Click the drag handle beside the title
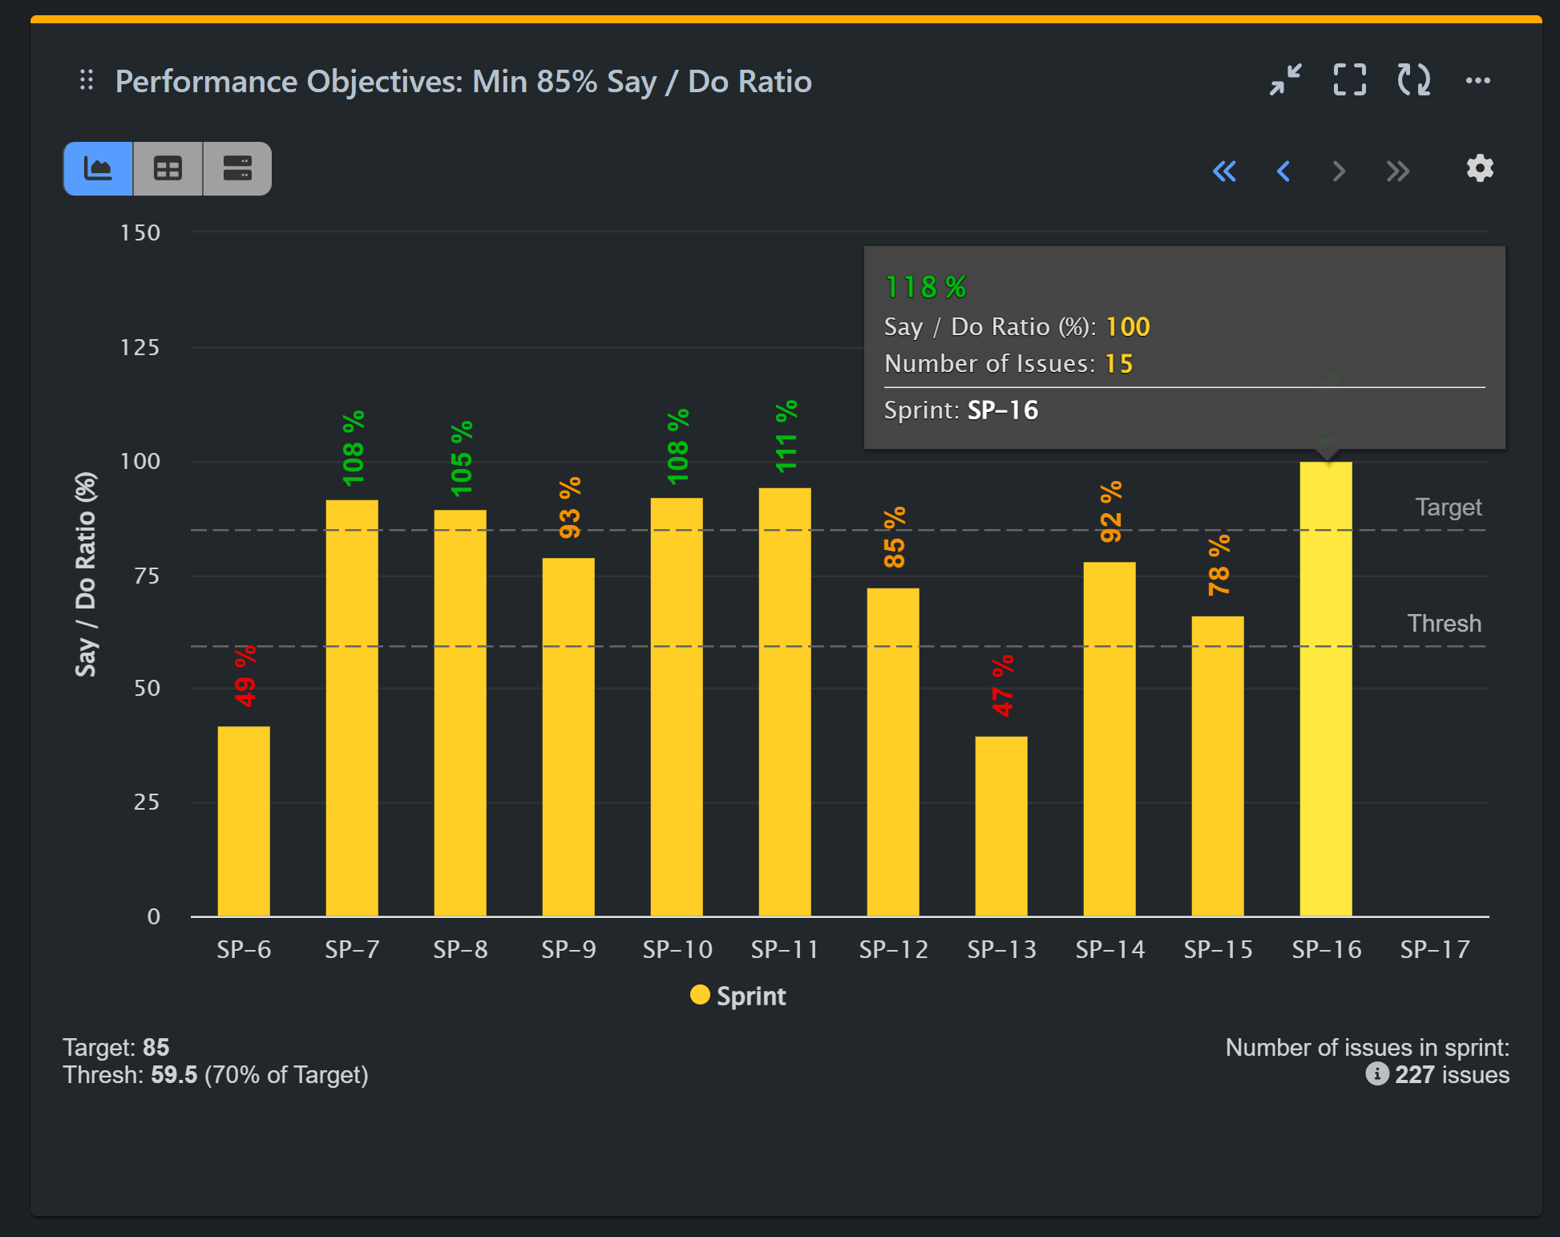The height and width of the screenshot is (1237, 1560). 87,80
